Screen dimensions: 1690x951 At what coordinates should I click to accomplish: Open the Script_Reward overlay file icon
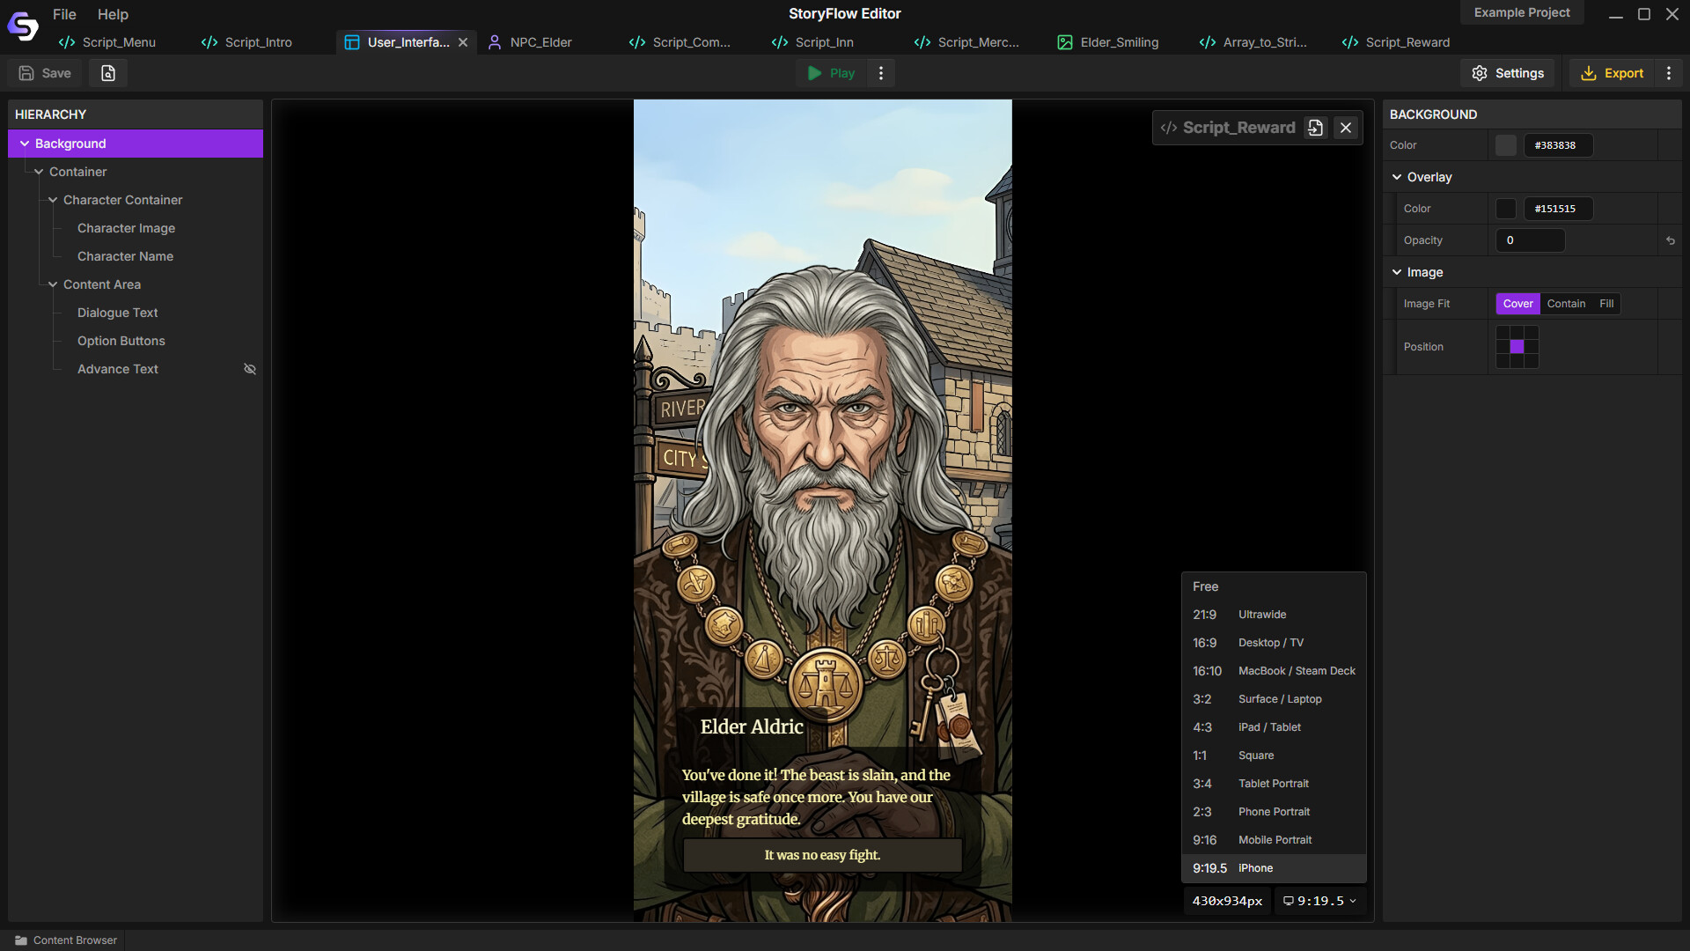coord(1315,128)
